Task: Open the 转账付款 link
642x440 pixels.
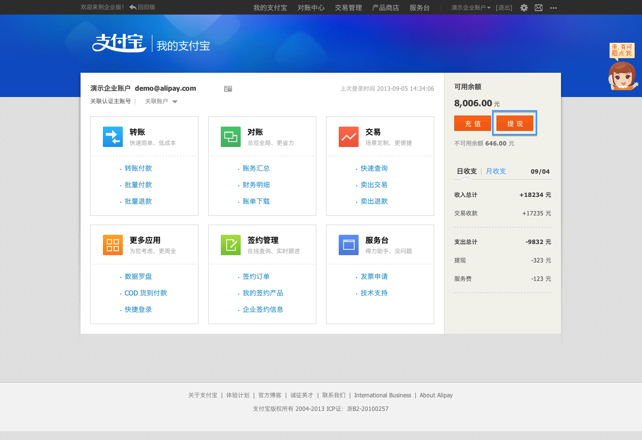Action: point(138,168)
